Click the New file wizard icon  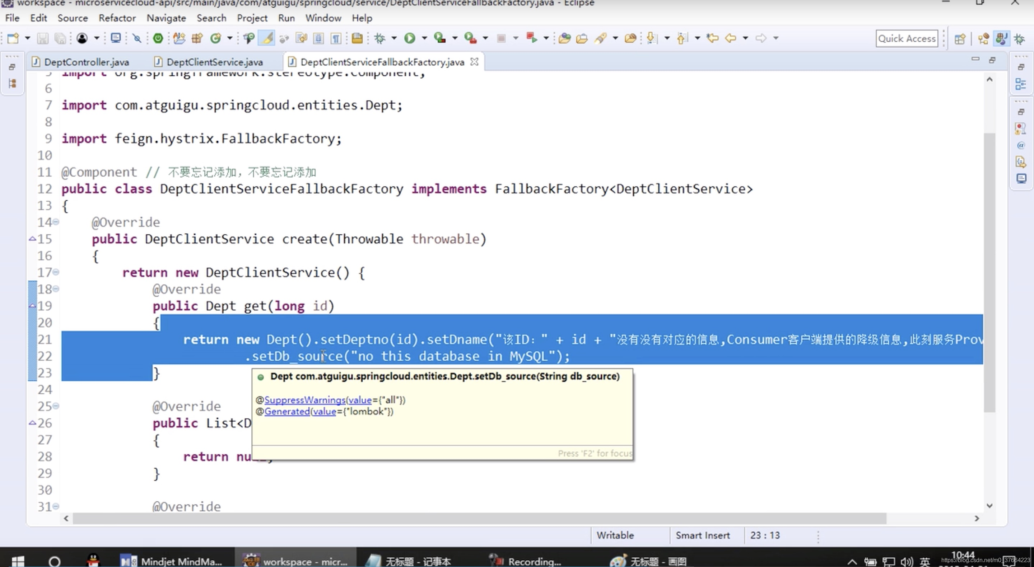coord(13,38)
